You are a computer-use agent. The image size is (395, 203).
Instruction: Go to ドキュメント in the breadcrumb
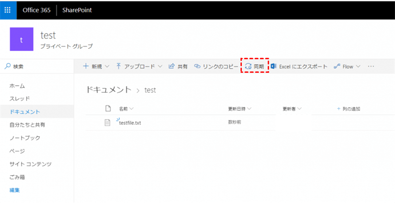click(x=109, y=90)
